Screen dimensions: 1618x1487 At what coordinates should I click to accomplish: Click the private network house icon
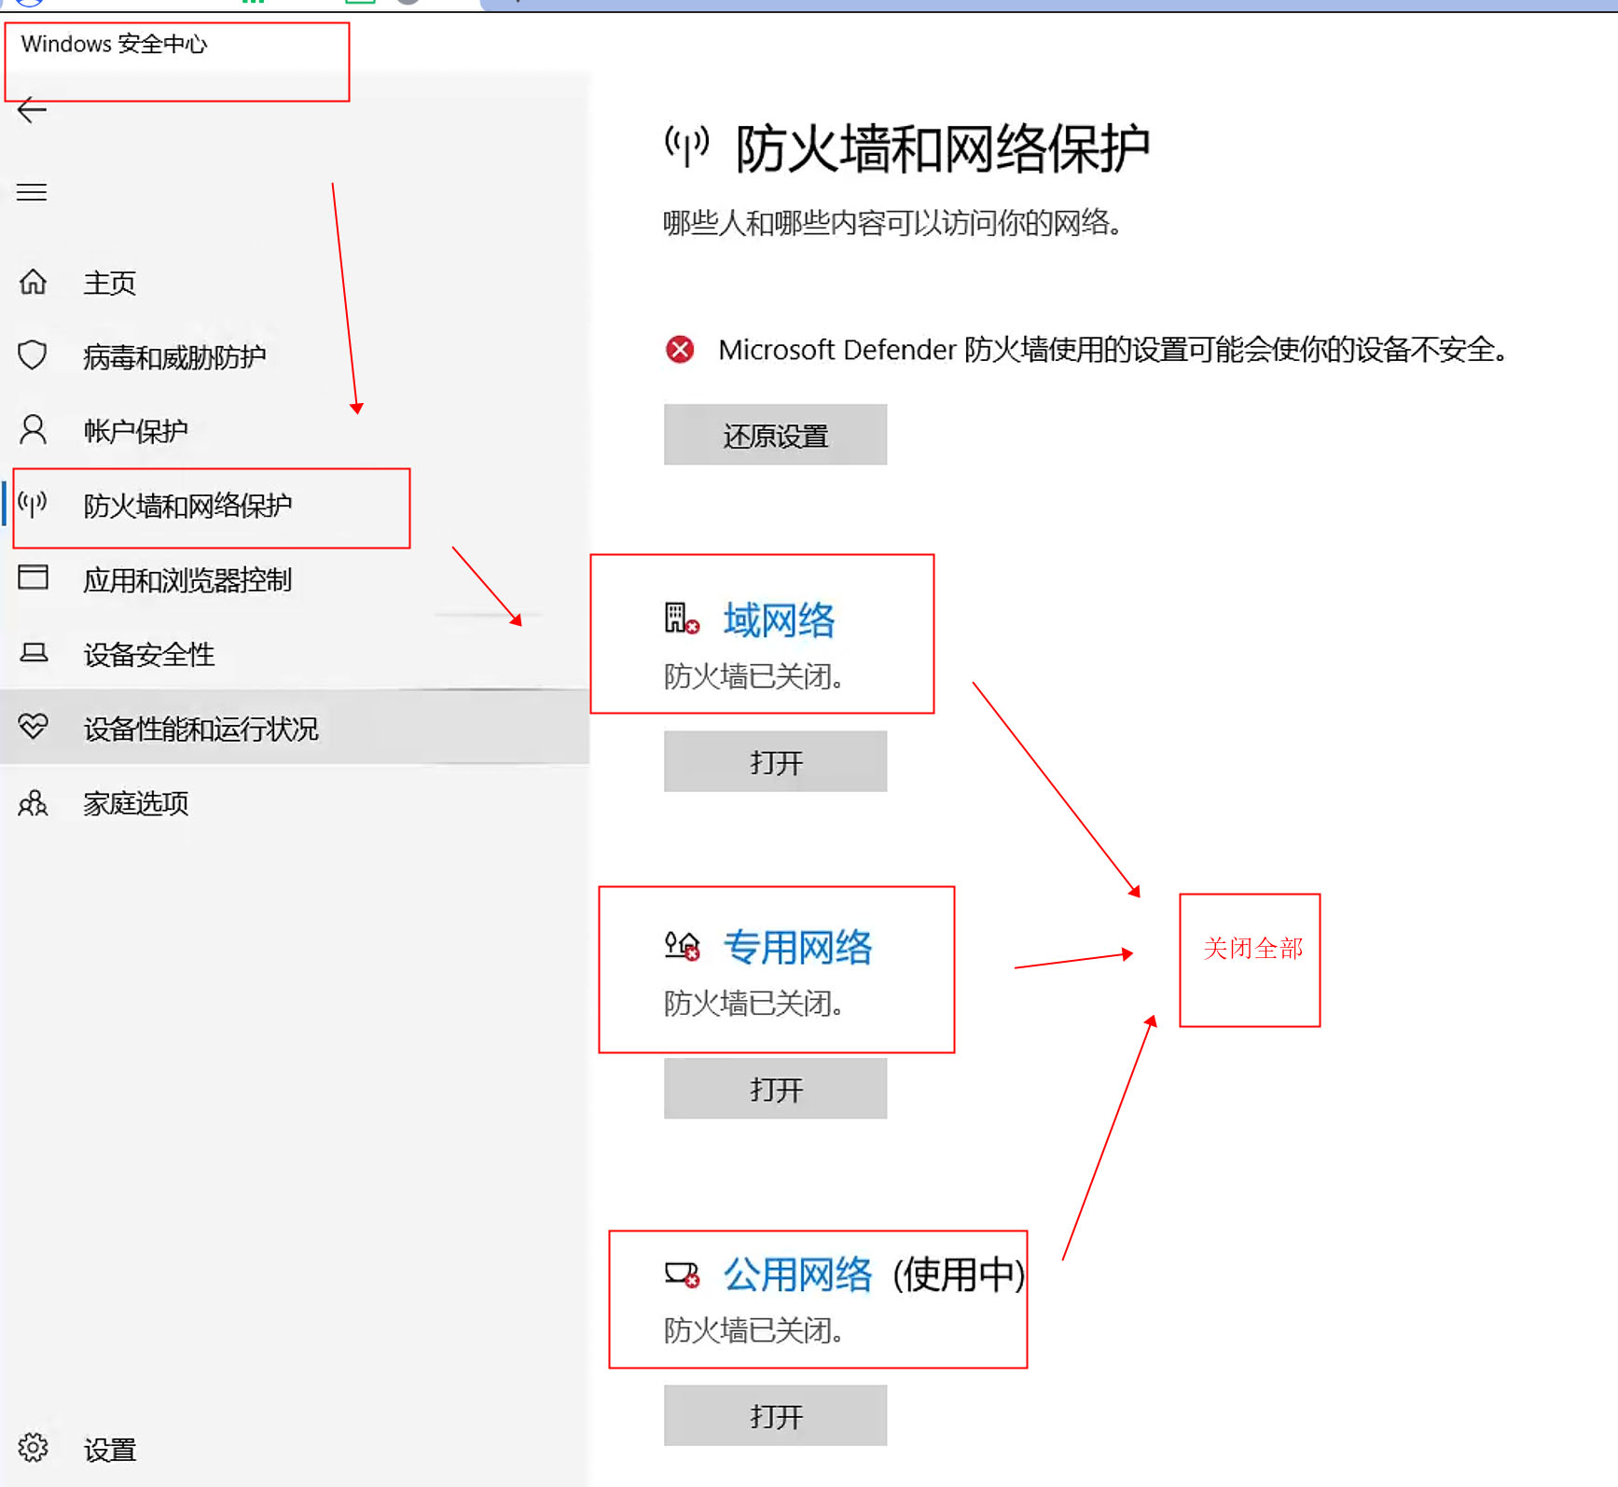point(682,946)
